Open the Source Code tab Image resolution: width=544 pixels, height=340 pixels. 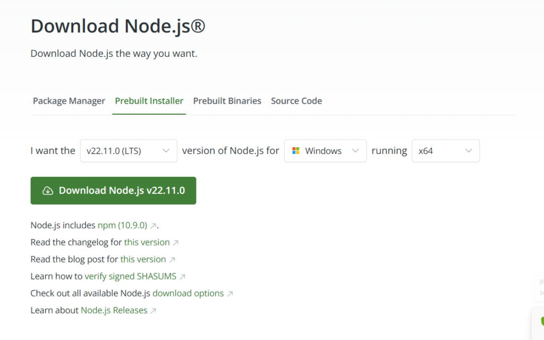point(296,101)
